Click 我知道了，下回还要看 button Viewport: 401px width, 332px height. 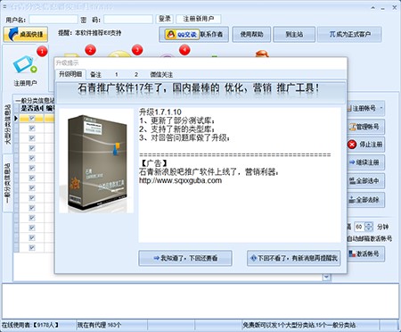click(x=185, y=258)
